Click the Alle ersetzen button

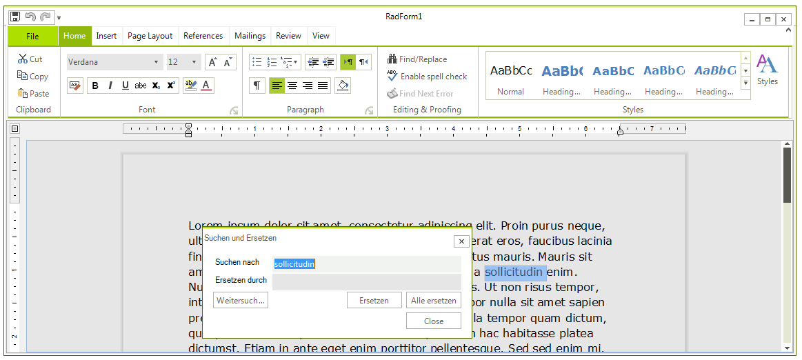434,300
